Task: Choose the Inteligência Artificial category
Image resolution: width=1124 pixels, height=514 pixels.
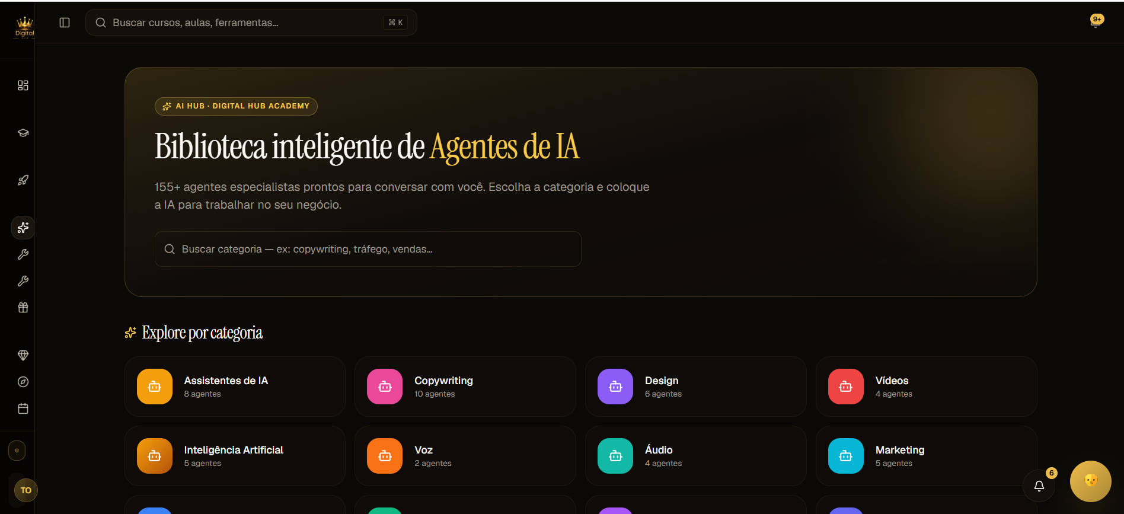Action: (x=235, y=456)
